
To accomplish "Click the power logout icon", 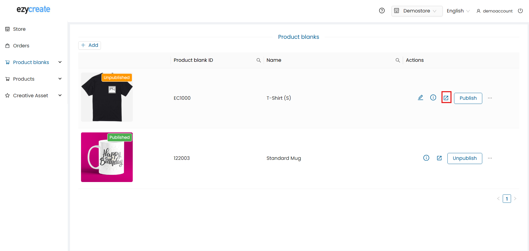I will [x=520, y=11].
